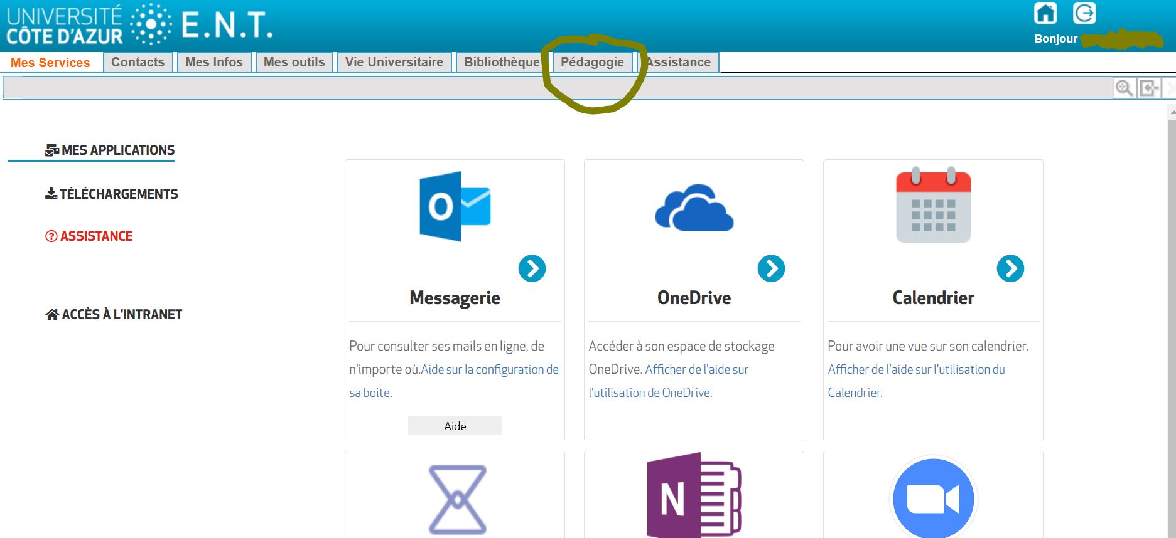Open the OneDrive cloud icon

[x=694, y=208]
